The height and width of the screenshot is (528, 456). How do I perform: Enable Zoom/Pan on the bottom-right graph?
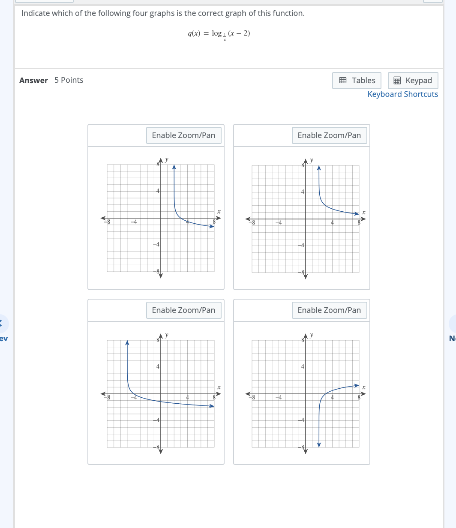[330, 310]
